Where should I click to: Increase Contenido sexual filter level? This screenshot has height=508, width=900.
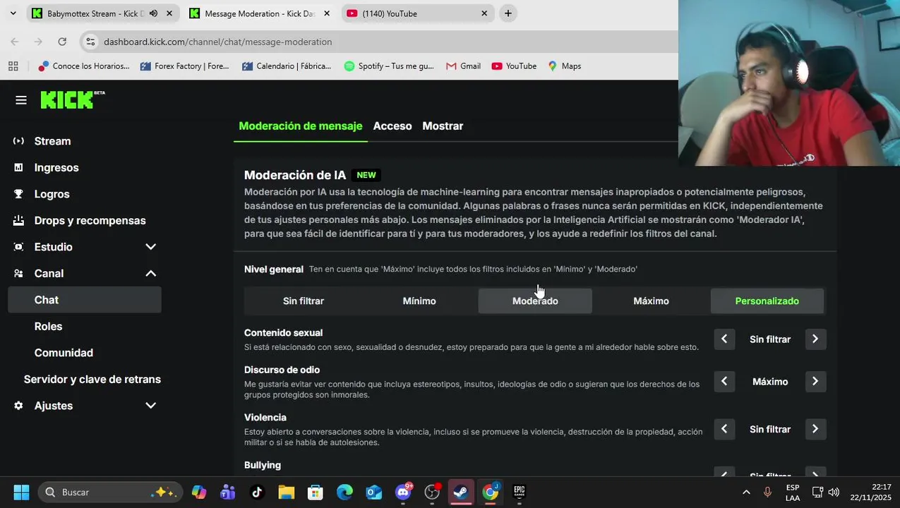(x=815, y=339)
